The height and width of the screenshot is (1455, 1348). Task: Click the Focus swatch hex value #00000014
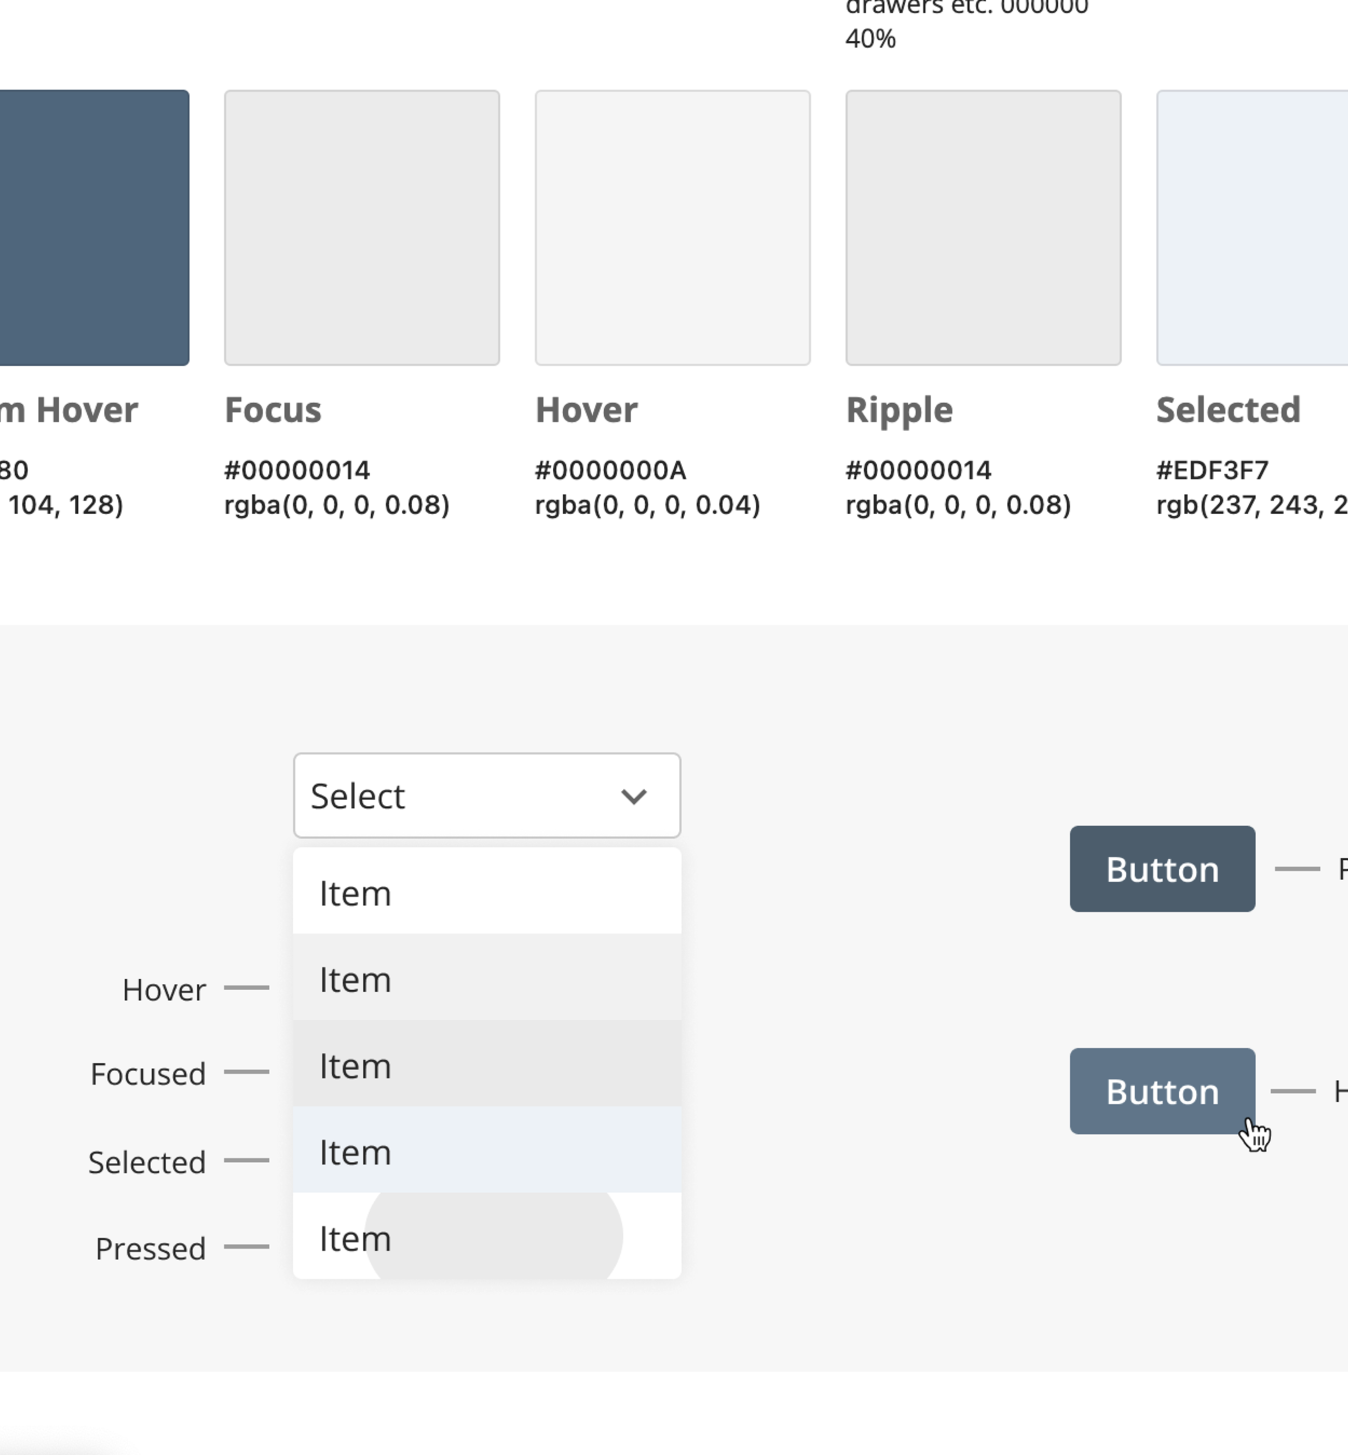[x=297, y=470]
